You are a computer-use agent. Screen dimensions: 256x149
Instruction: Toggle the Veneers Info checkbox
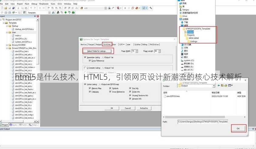tap(130, 99)
